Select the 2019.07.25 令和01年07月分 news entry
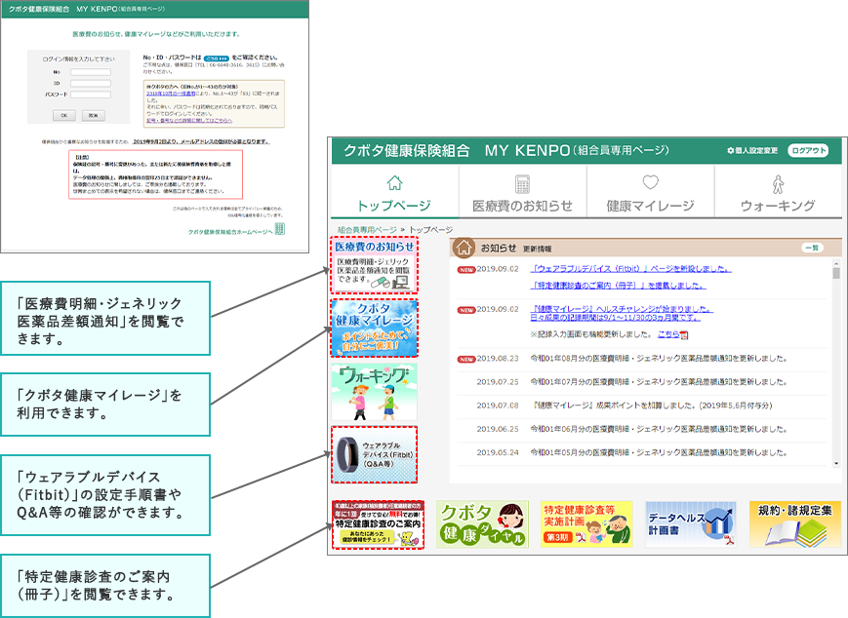 pos(641,382)
